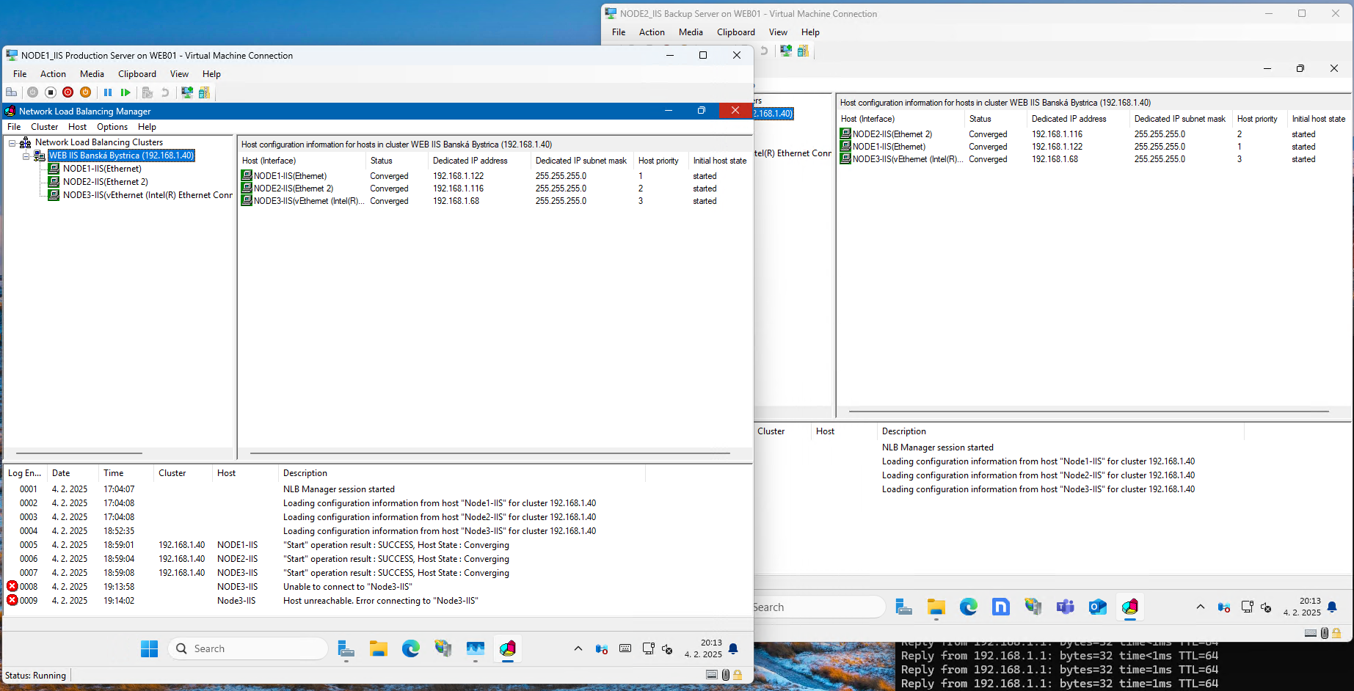Select log entry 0005 NODE1-IIS Start operation

378,545
